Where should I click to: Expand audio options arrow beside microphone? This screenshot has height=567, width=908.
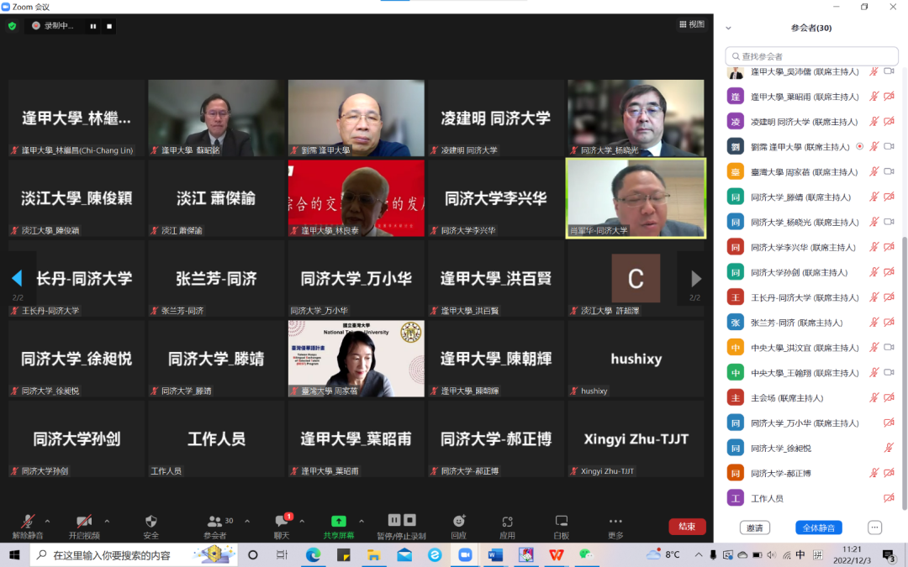(47, 521)
